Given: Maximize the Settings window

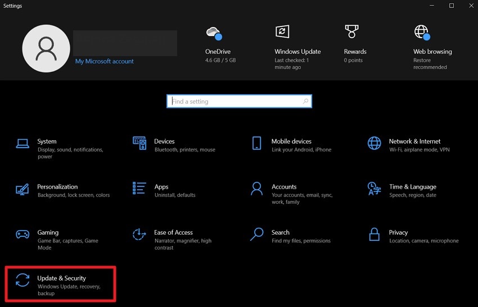Looking at the screenshot, I should [x=452, y=6].
